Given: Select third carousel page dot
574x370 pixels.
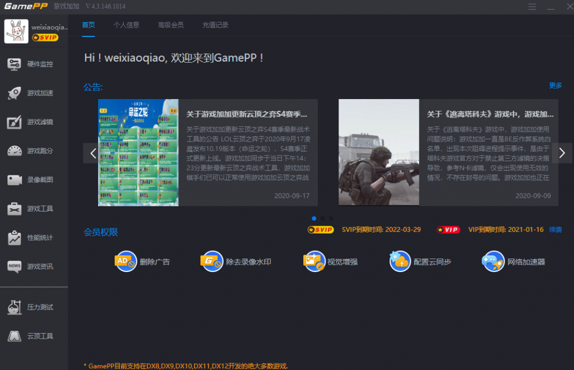Looking at the screenshot, I should tap(331, 218).
